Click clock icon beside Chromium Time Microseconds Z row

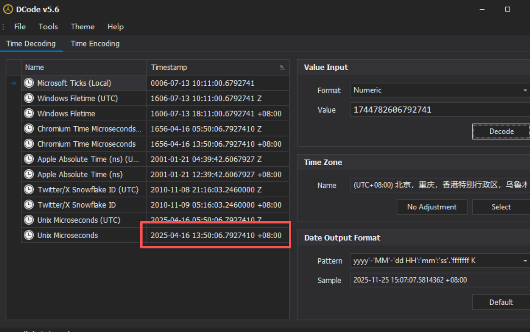click(29, 129)
